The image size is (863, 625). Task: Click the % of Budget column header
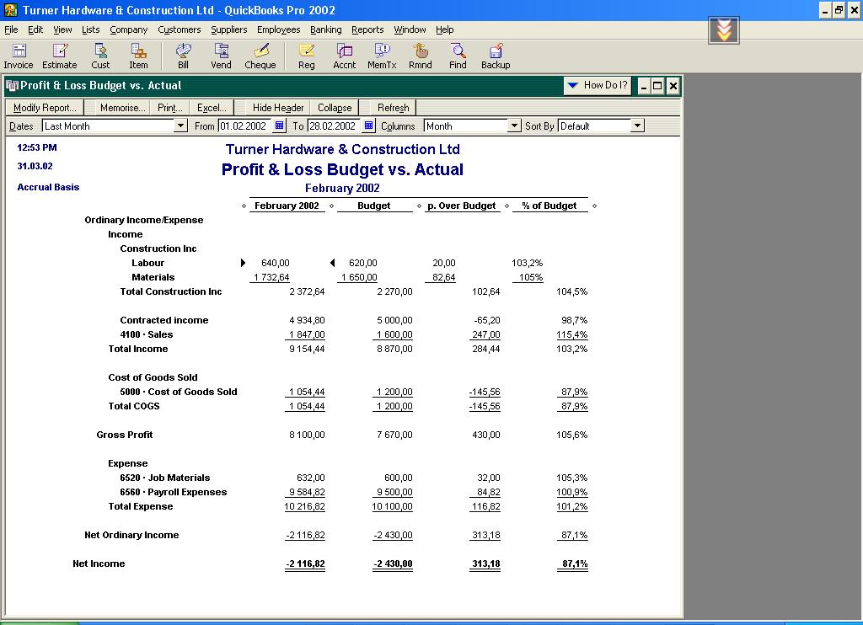coord(549,206)
